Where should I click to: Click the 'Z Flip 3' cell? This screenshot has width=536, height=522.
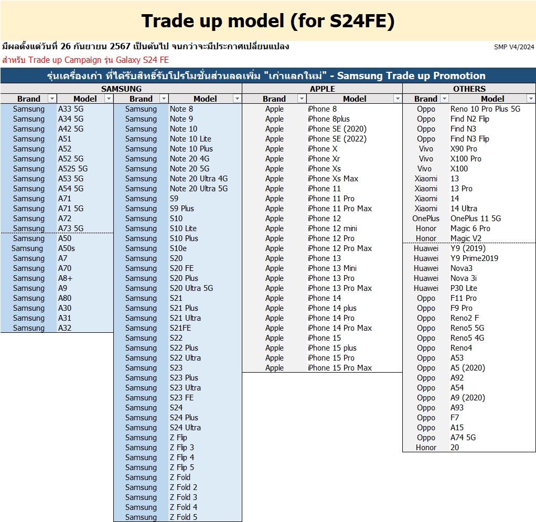[205, 447]
